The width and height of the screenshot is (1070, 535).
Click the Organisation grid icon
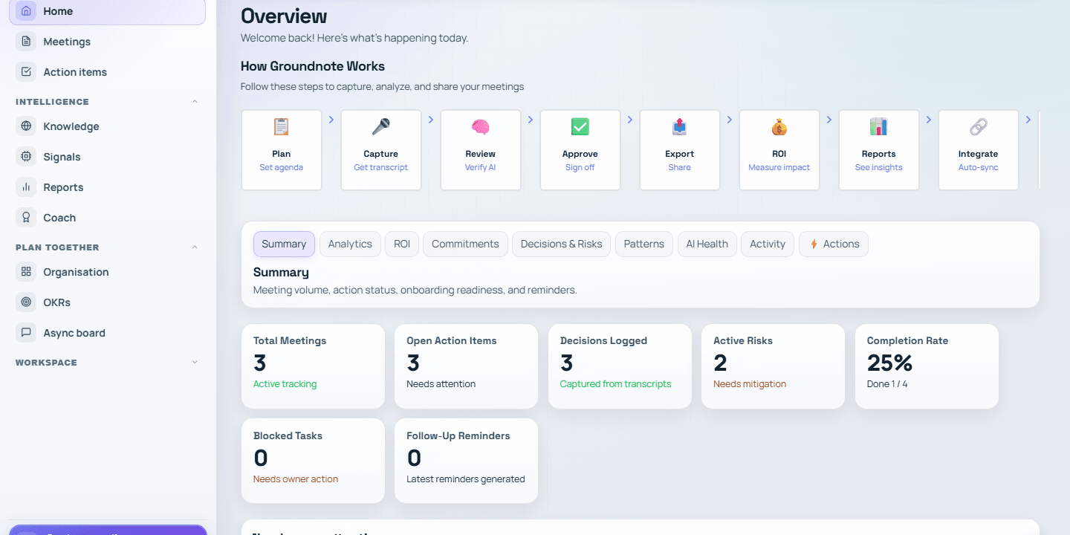[26, 272]
